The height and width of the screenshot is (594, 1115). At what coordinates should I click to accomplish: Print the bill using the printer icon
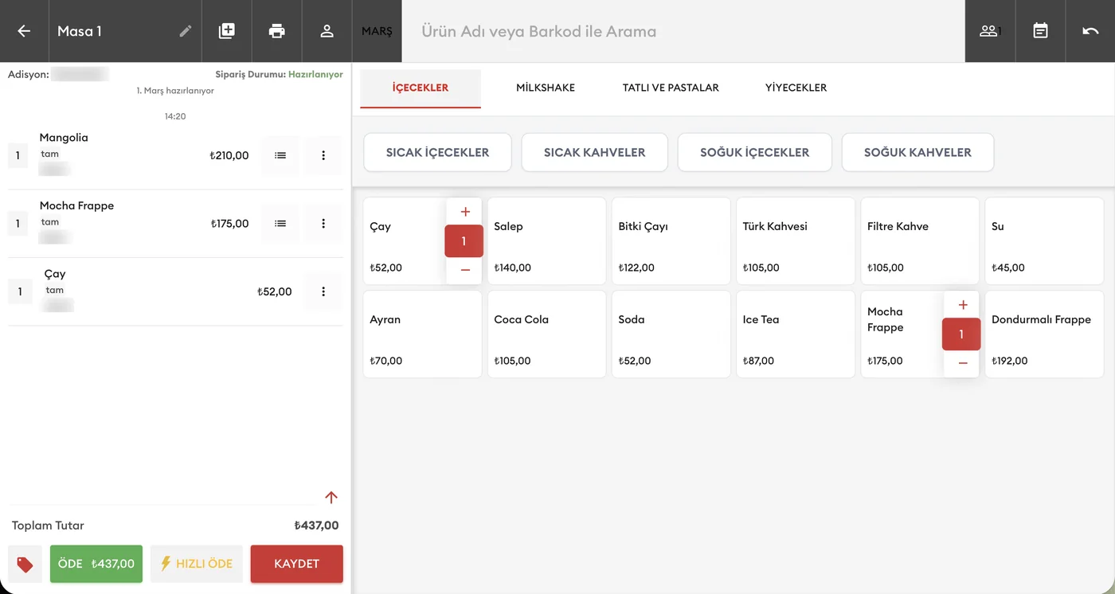[276, 31]
